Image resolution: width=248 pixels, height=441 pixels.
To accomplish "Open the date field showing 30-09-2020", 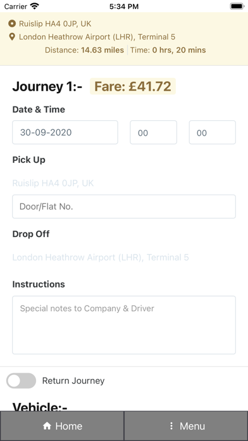I will coord(65,132).
